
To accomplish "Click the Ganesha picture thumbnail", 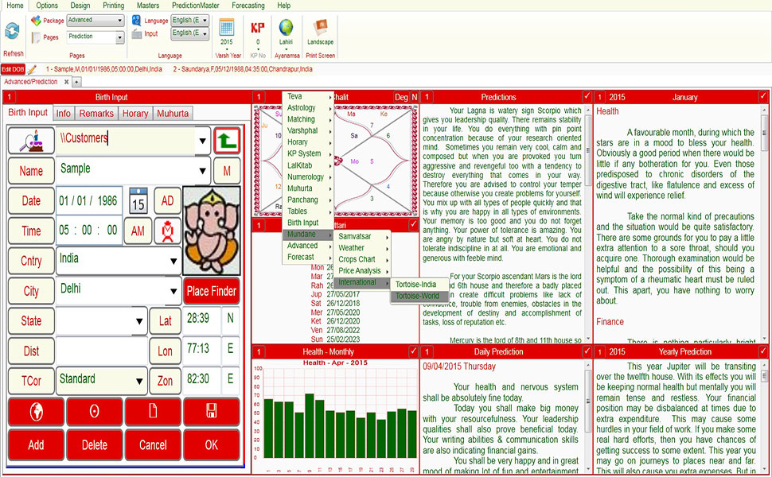I will [x=212, y=231].
